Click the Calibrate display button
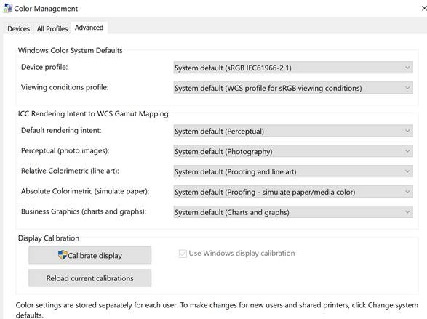Screen dimensions: 427x319 (90, 255)
